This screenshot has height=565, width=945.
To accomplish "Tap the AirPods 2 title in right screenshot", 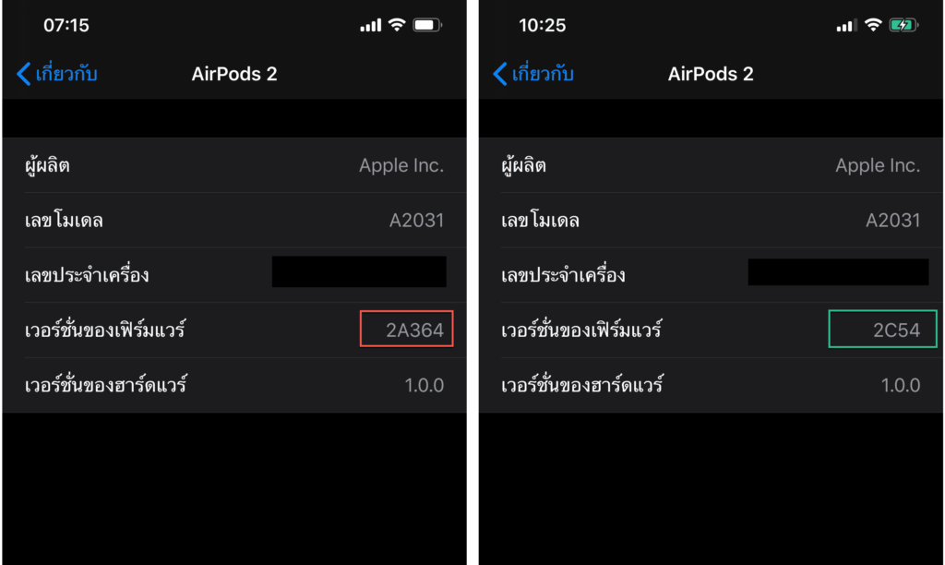I will [x=711, y=74].
